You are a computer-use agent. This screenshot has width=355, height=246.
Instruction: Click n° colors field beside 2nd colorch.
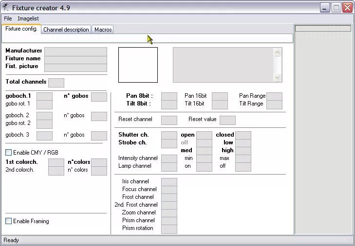99,171
